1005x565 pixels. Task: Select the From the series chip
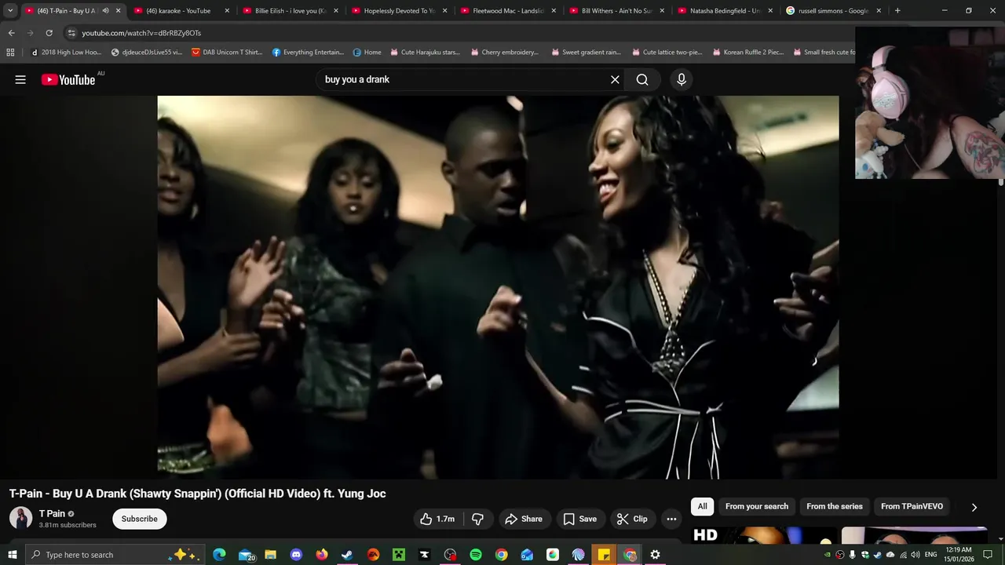[835, 506]
